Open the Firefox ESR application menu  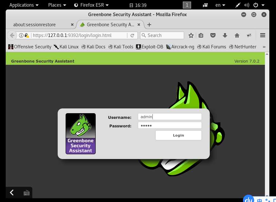pos(91,5)
